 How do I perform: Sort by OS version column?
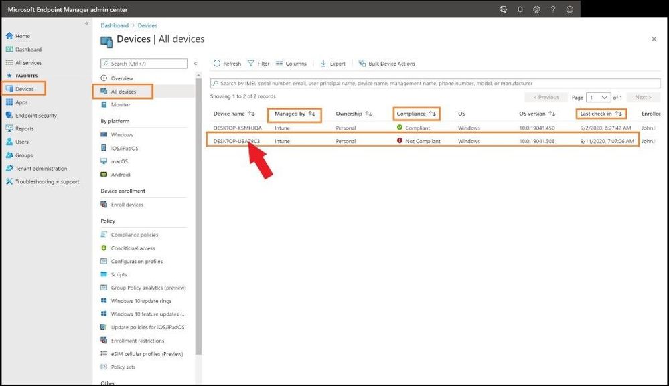537,114
